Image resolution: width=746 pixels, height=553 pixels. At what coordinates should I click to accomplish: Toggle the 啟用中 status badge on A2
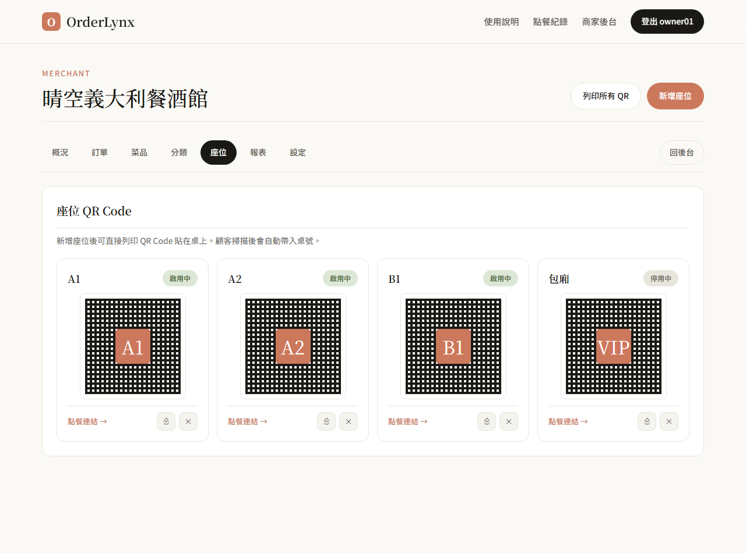[340, 278]
